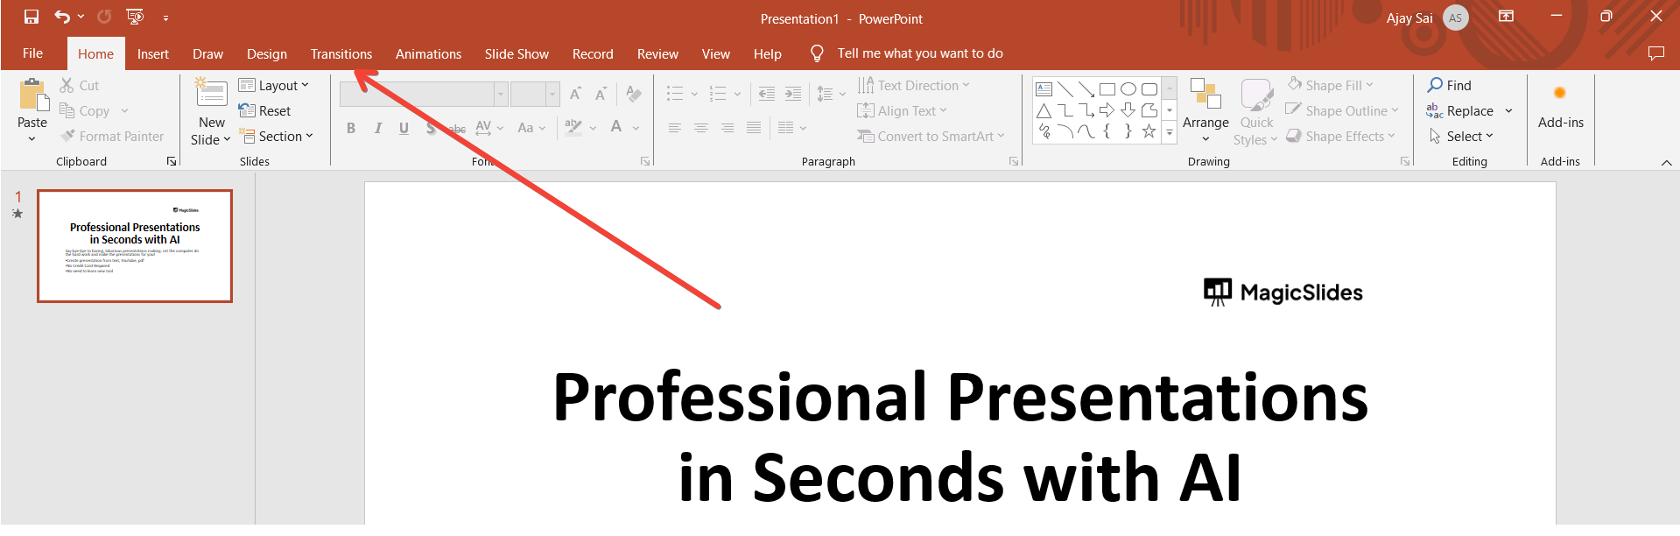Click the Decrease Font Size icon

pos(601,94)
